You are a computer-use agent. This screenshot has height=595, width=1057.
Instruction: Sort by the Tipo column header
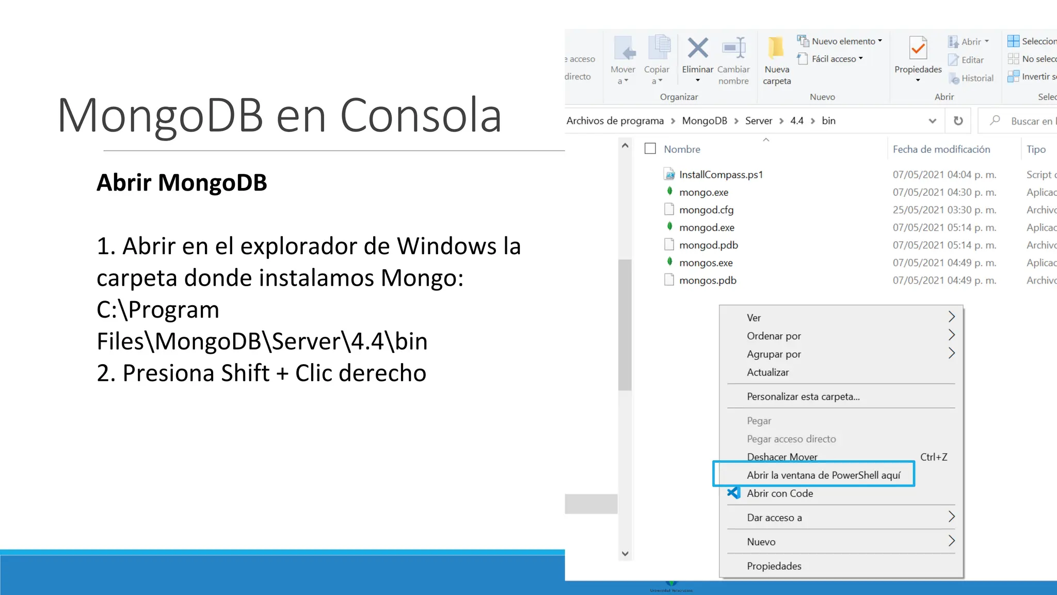coord(1036,149)
